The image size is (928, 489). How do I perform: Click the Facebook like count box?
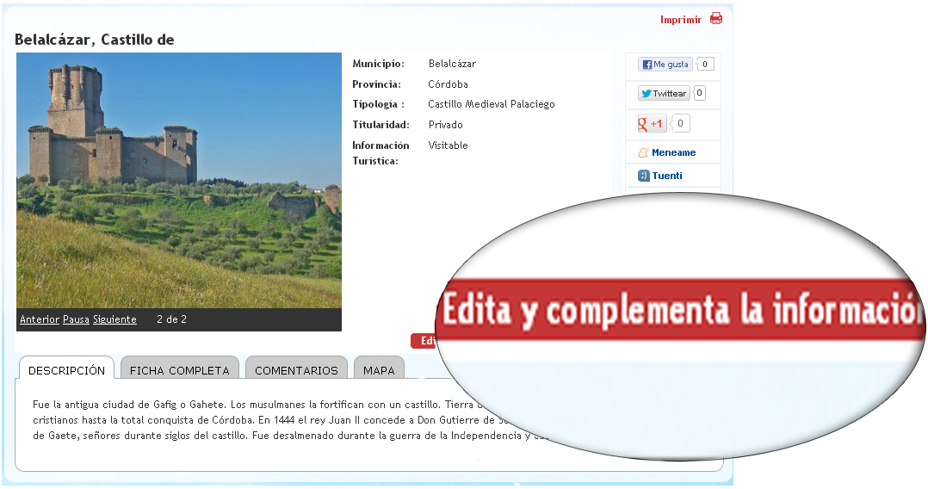click(x=705, y=64)
